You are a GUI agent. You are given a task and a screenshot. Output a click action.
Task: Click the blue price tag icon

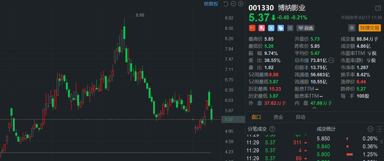tap(281, 28)
